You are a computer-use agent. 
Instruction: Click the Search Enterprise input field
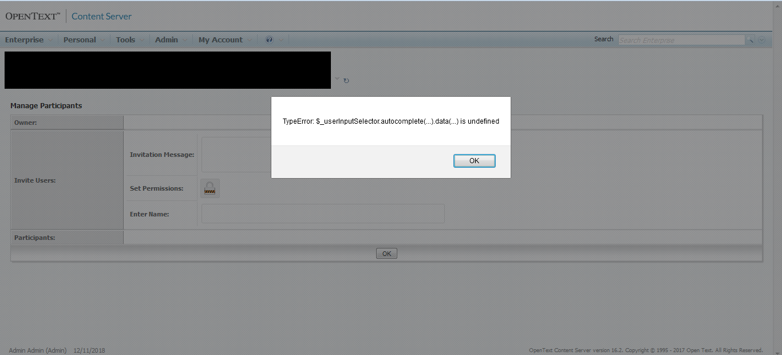(681, 40)
